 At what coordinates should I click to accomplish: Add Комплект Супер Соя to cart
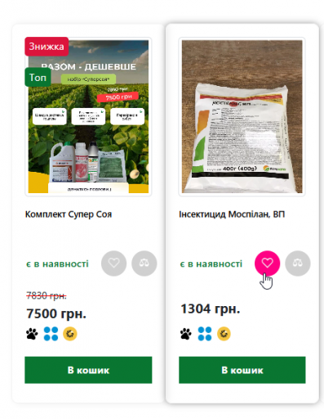coord(88,370)
